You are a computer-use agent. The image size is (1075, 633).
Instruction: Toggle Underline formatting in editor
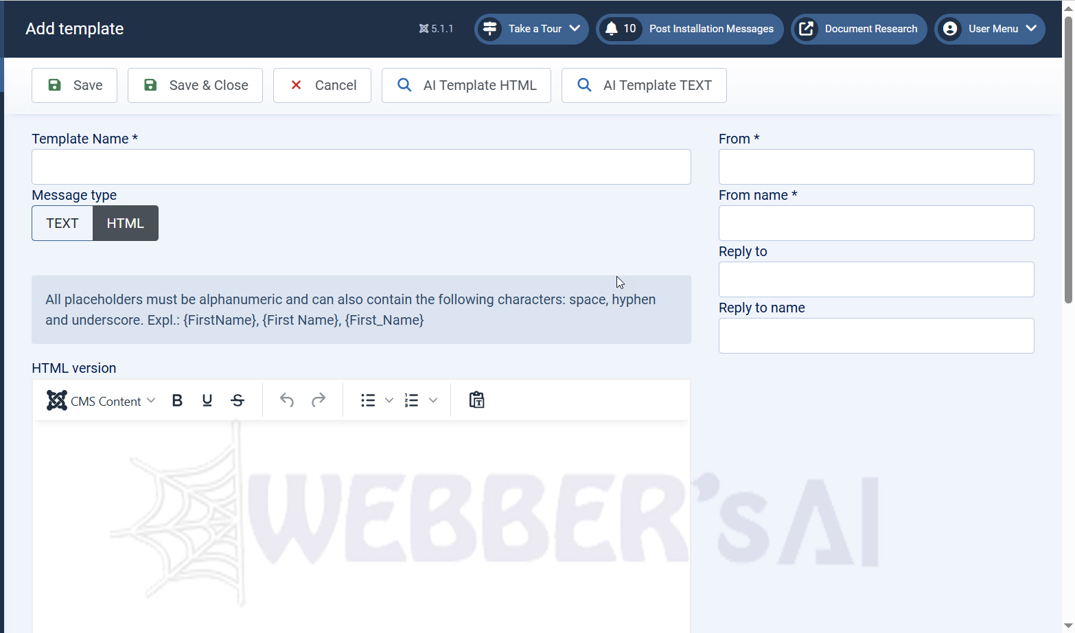tap(207, 400)
